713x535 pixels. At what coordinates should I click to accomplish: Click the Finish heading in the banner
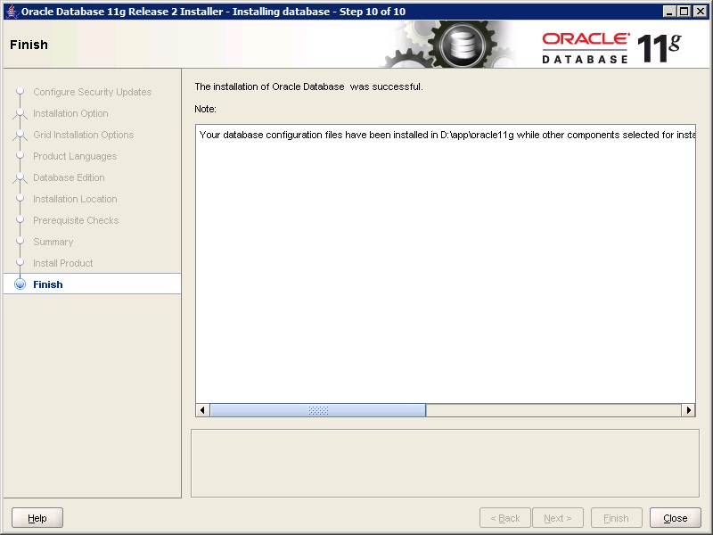coord(29,45)
